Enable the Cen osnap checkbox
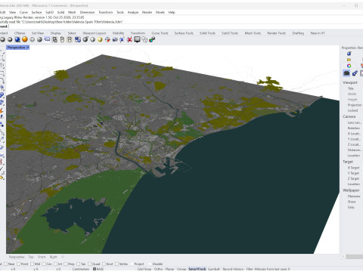The image size is (363, 272). [44, 264]
